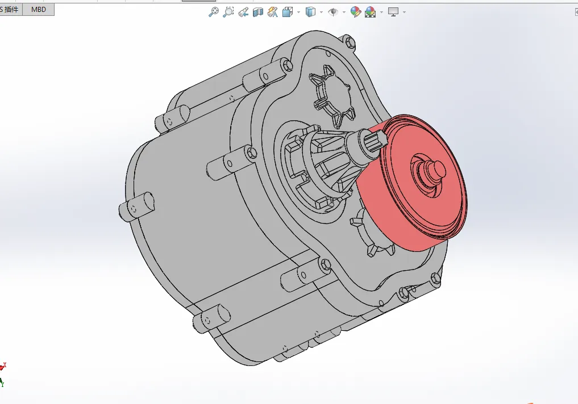Switch to the MBD tab
Screen dimensions: 578x404
point(38,10)
